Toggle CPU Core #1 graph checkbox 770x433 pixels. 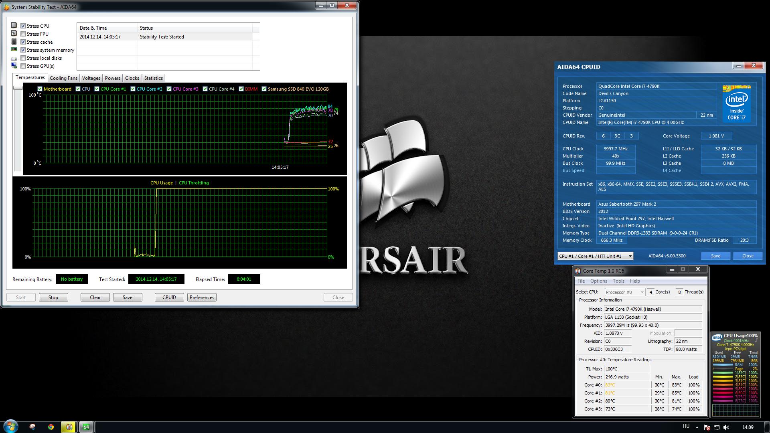97,89
